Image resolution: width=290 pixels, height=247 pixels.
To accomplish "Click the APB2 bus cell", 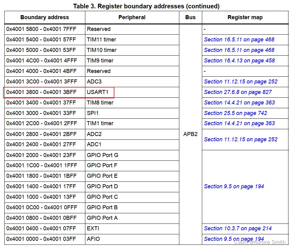I will point(190,134).
